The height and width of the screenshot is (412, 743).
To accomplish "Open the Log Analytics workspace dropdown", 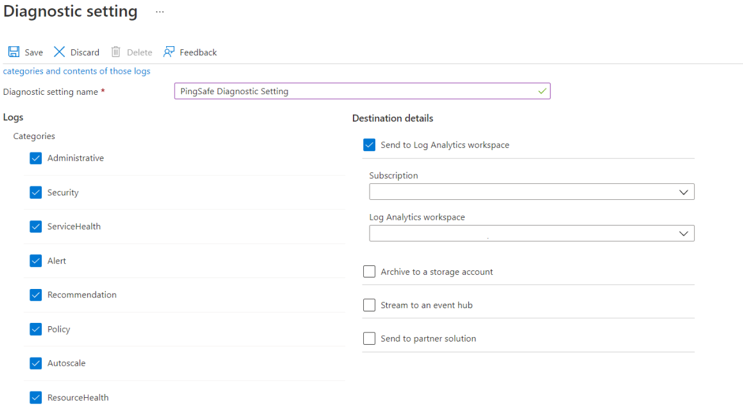I will [531, 234].
